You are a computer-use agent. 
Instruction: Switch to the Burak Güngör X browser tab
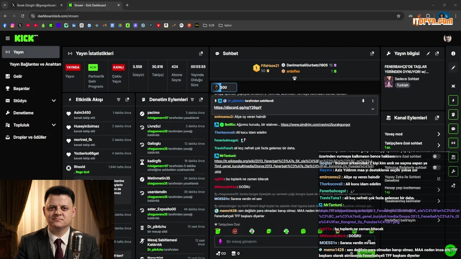(37, 5)
